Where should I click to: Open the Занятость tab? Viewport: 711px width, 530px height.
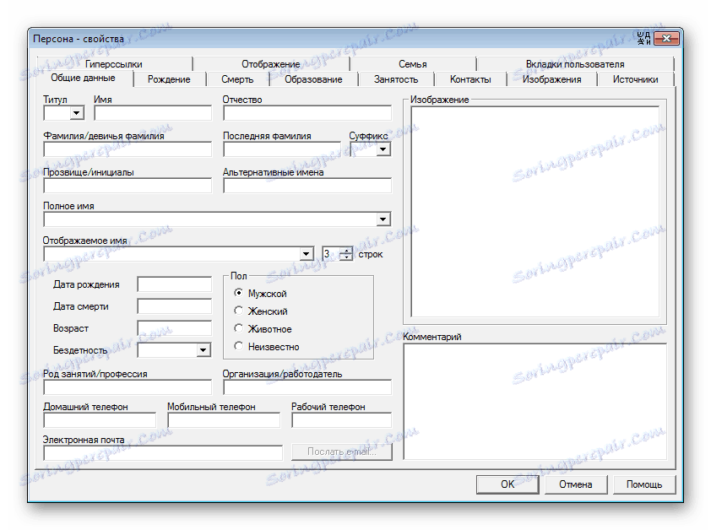pos(396,79)
